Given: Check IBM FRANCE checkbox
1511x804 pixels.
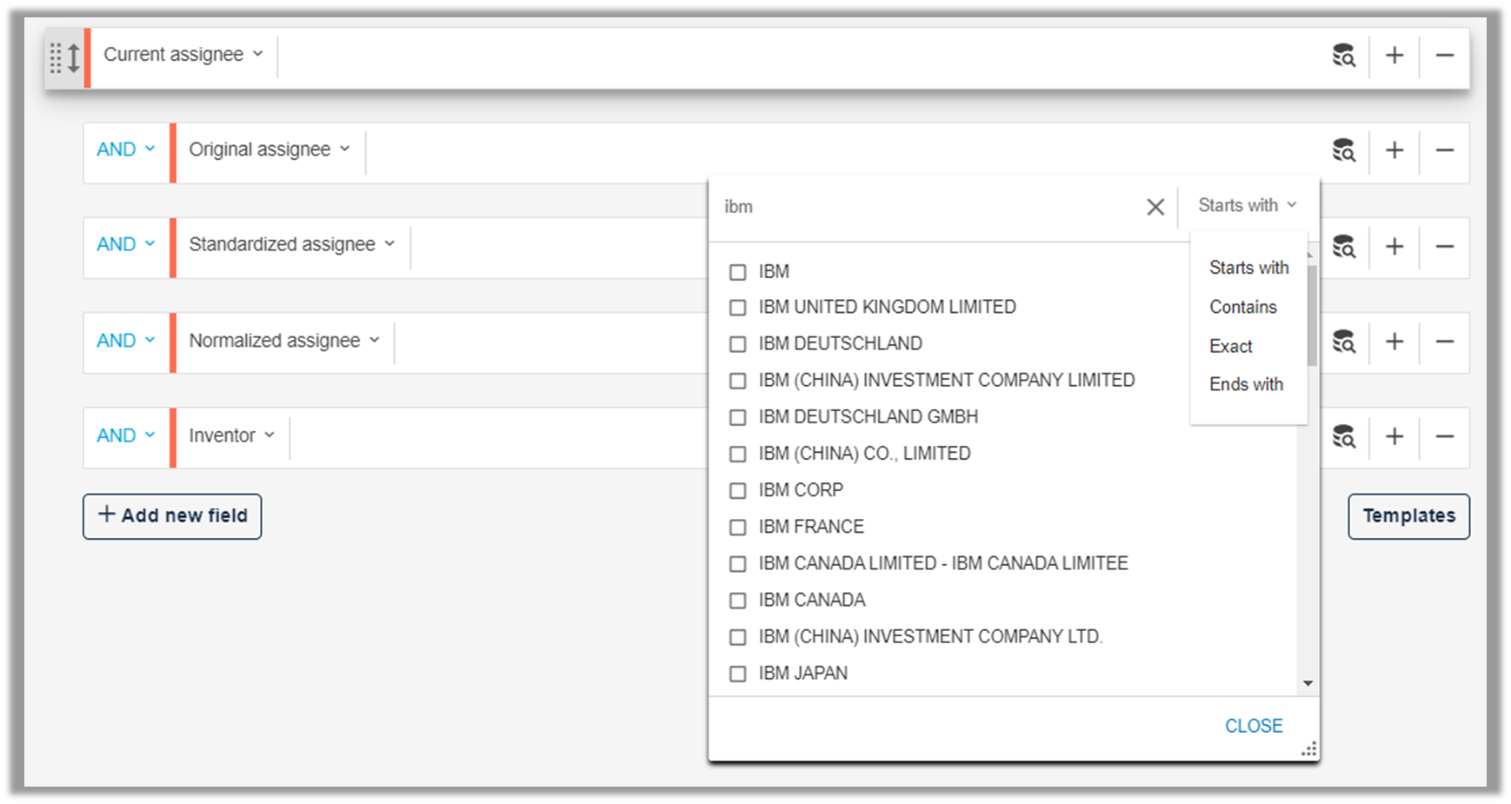Looking at the screenshot, I should [x=738, y=527].
